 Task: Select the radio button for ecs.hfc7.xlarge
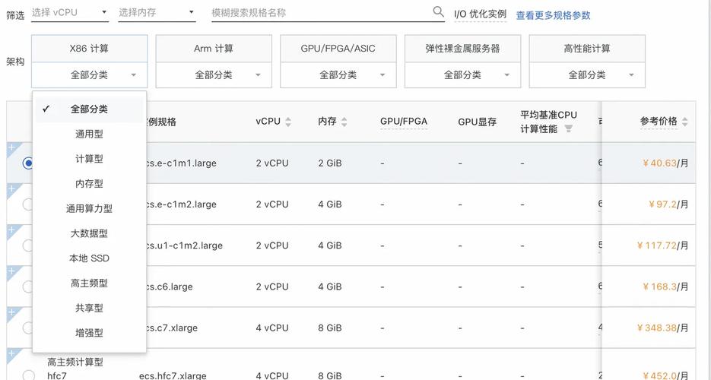[x=28, y=375]
